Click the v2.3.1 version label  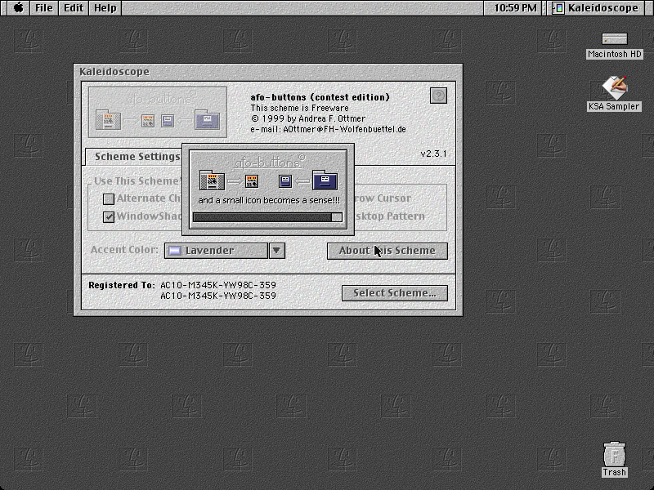433,154
